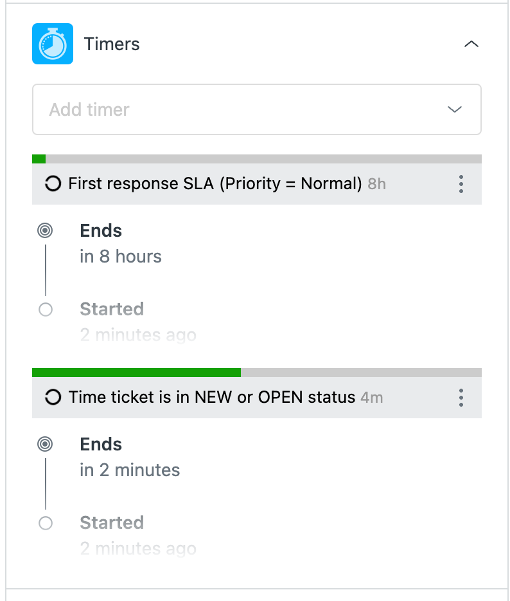Open the Add timer dropdown

point(244,109)
